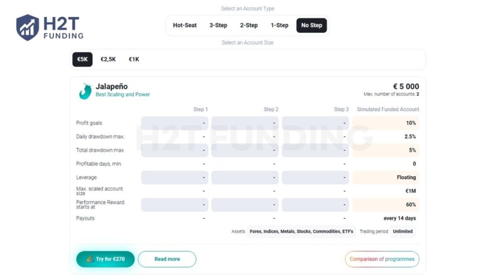Choose the 2-Step account type

[x=249, y=25]
